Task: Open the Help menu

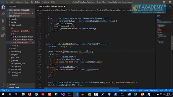Action: (53, 2)
